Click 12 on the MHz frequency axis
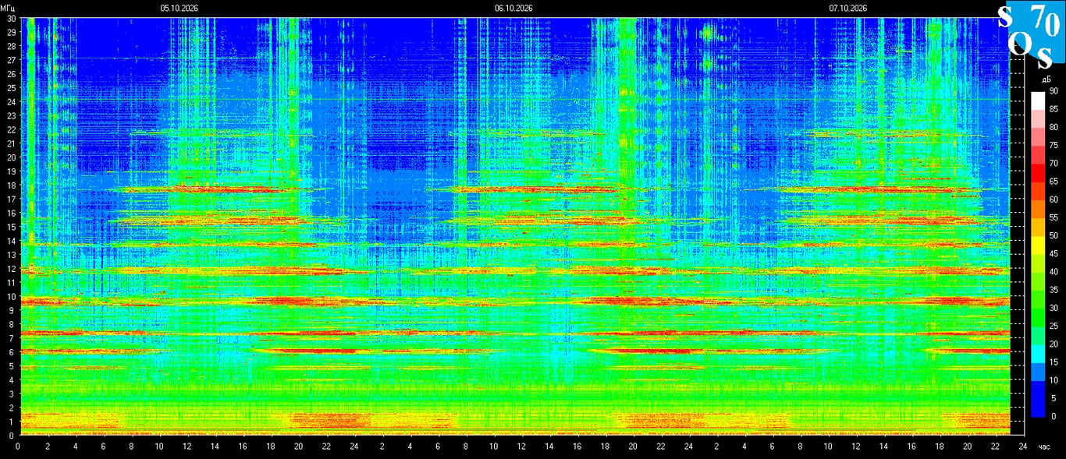 tap(11, 269)
